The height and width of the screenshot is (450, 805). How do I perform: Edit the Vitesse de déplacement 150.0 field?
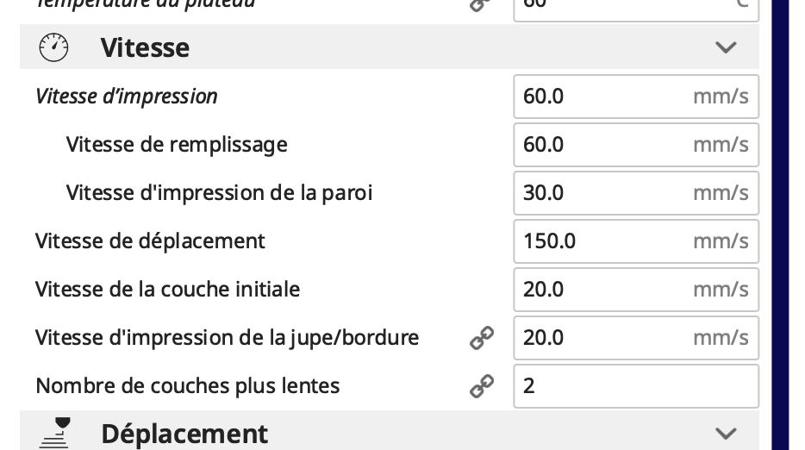click(635, 241)
